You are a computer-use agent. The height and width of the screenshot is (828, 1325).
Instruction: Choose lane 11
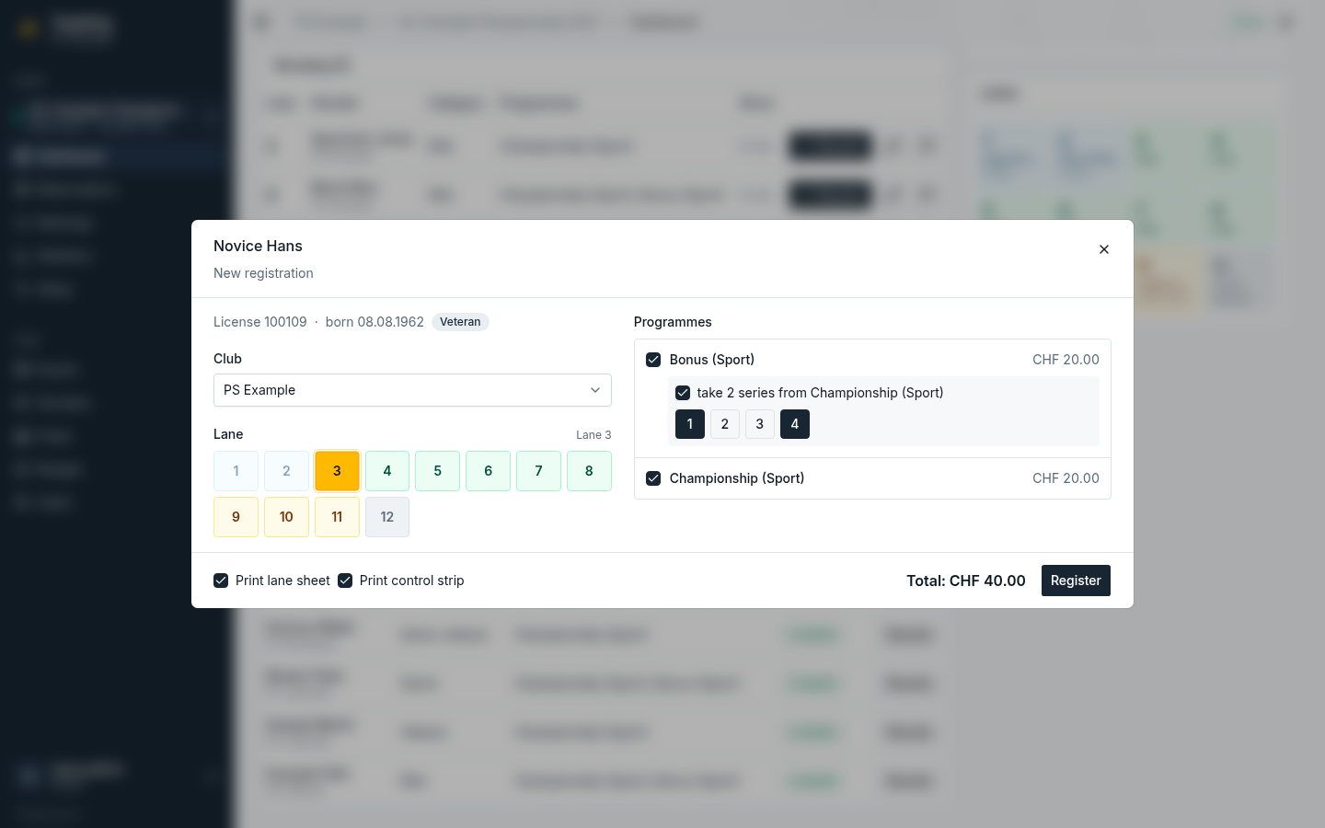(x=337, y=517)
